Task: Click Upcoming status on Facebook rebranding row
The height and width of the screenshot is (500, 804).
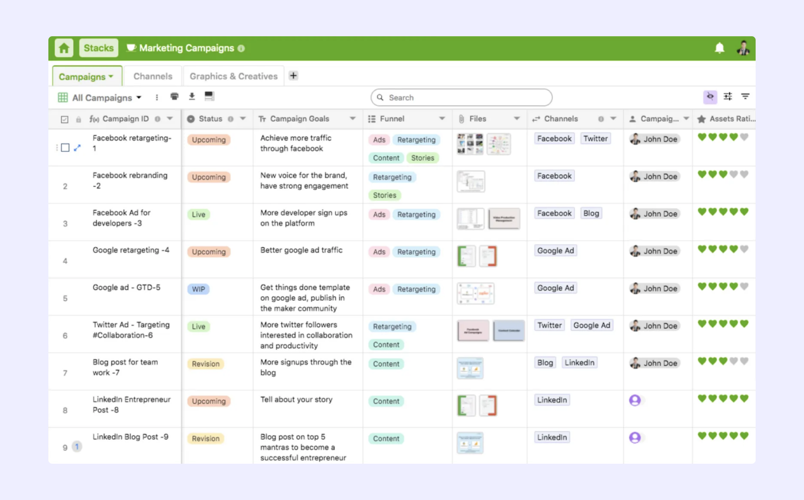Action: (208, 177)
